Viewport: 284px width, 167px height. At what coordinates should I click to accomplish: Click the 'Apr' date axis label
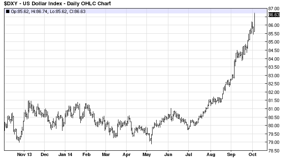tap(127, 155)
